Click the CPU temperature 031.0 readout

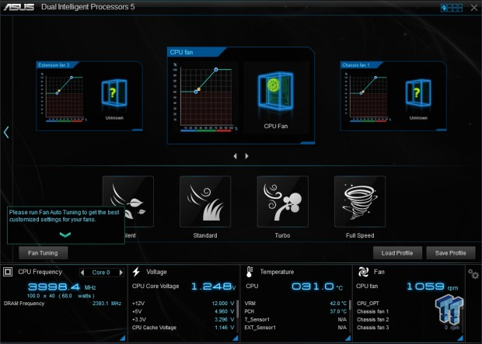(x=317, y=287)
